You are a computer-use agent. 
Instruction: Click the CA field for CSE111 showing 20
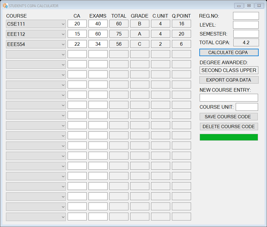pyautogui.click(x=77, y=24)
